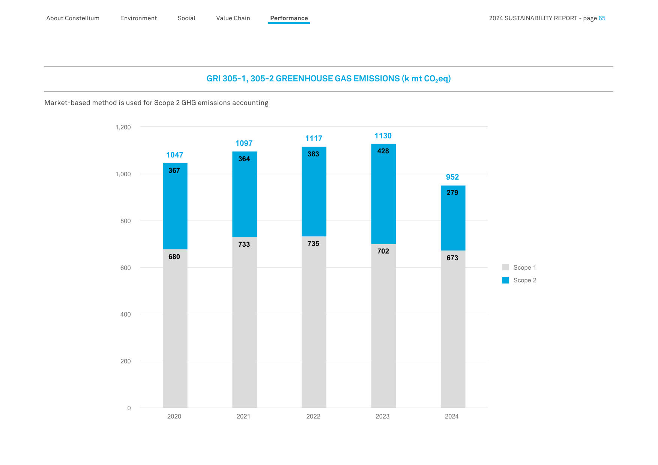Click the 2024 SUSTAINABILITY REPORT header text
This screenshot has width=658, height=465.
[x=533, y=18]
